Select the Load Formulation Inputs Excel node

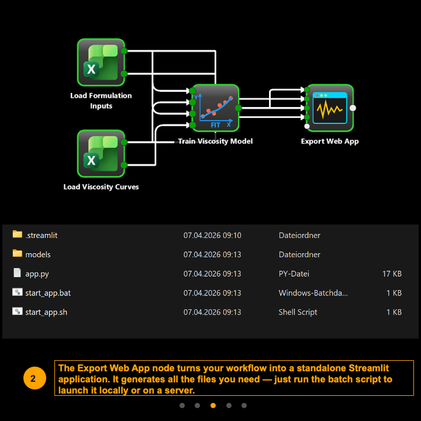click(x=101, y=63)
